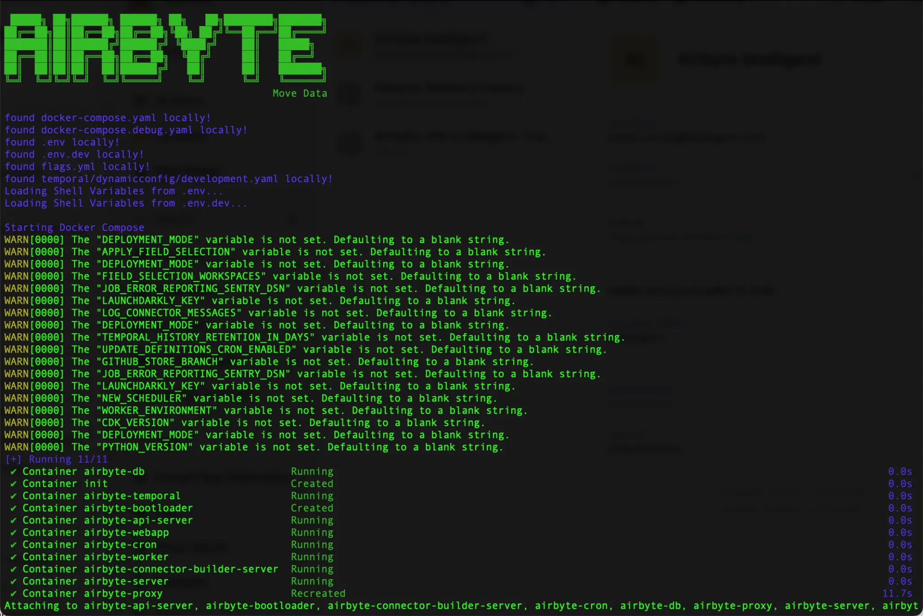
Task: Click the "Starting Docker Compose" line
Action: pyautogui.click(x=74, y=227)
